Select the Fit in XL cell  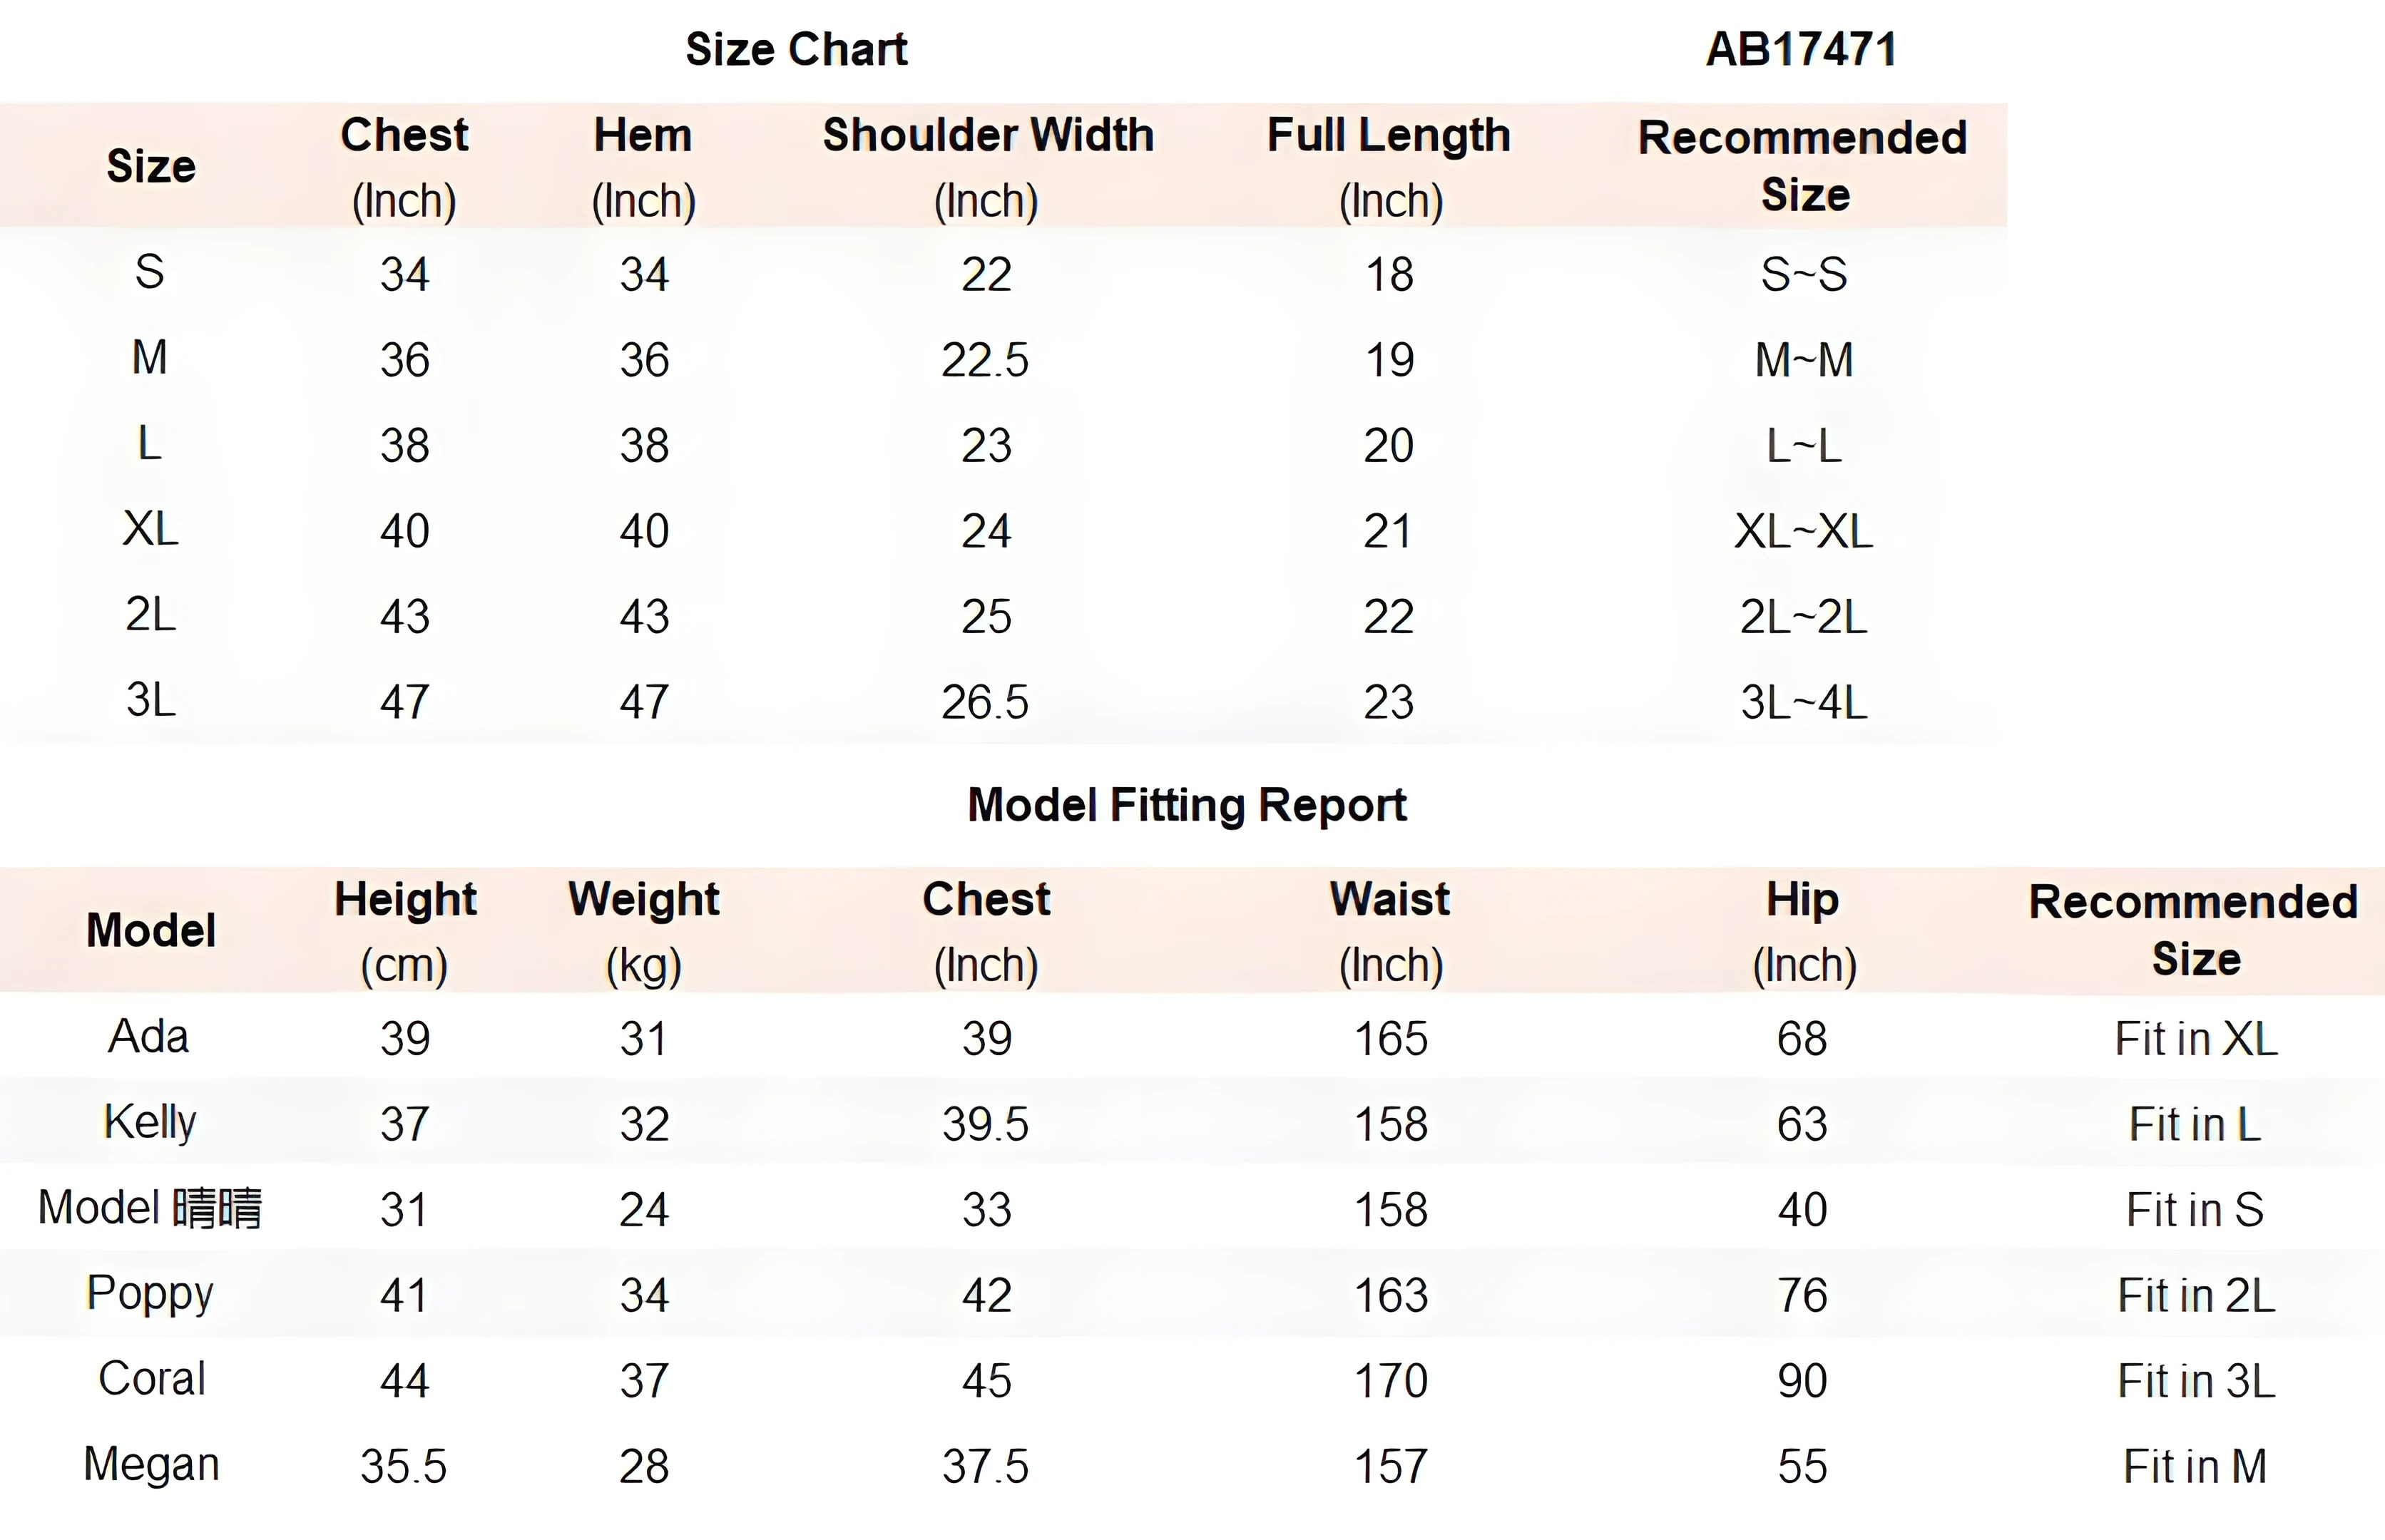coord(2196,1039)
